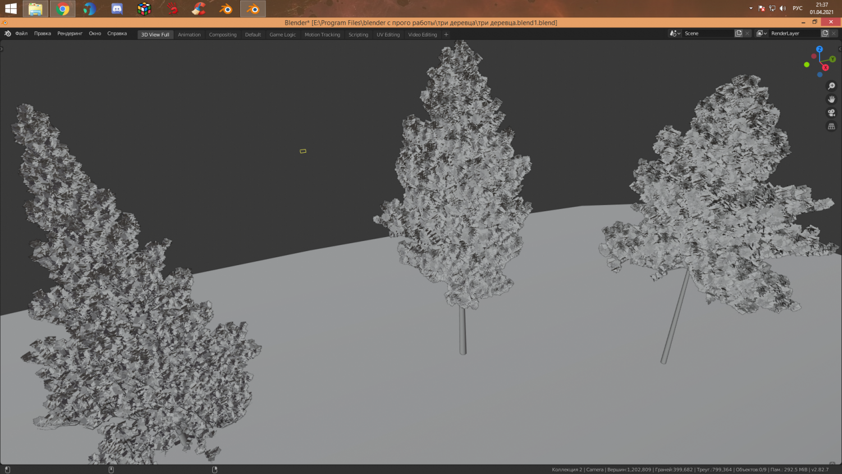This screenshot has width=842, height=474.
Task: Switch to camera view using camera icon
Action: coord(831,112)
